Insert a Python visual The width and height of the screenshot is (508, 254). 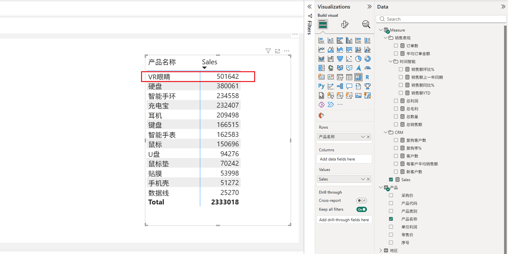[x=321, y=86]
